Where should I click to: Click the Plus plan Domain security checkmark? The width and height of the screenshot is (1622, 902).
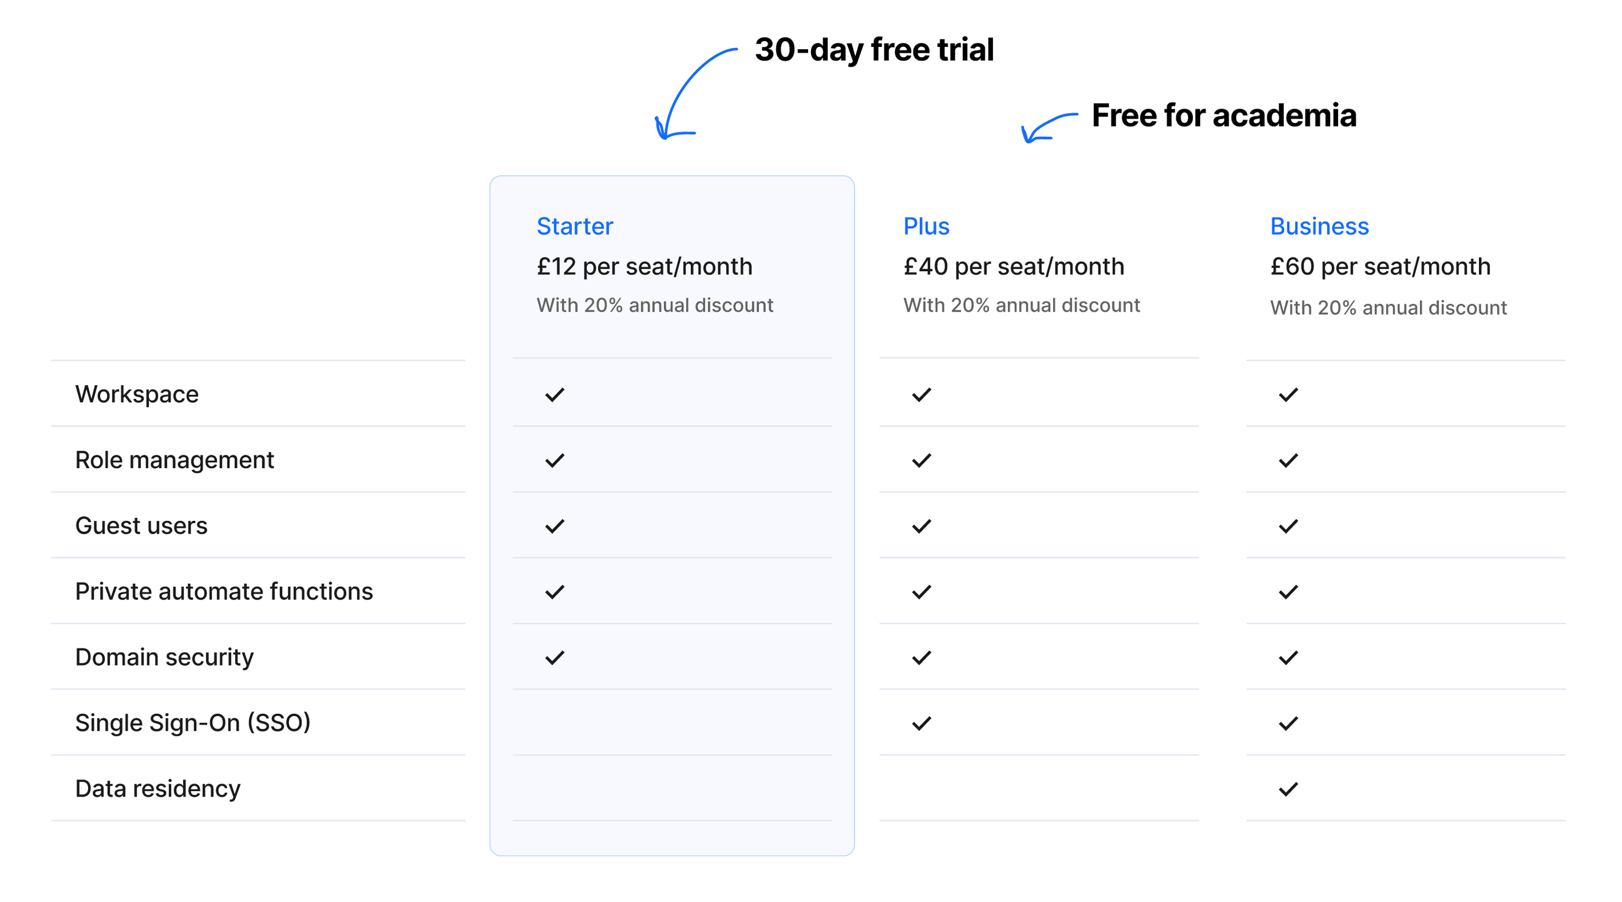click(921, 658)
